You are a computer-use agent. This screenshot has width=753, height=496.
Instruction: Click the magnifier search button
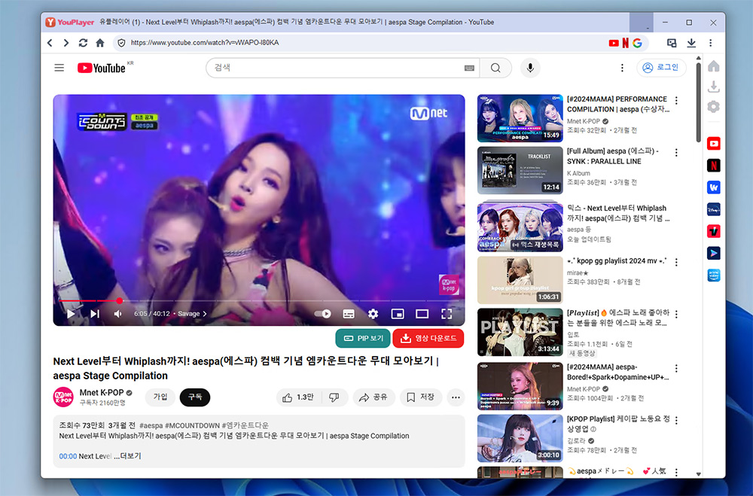click(495, 68)
